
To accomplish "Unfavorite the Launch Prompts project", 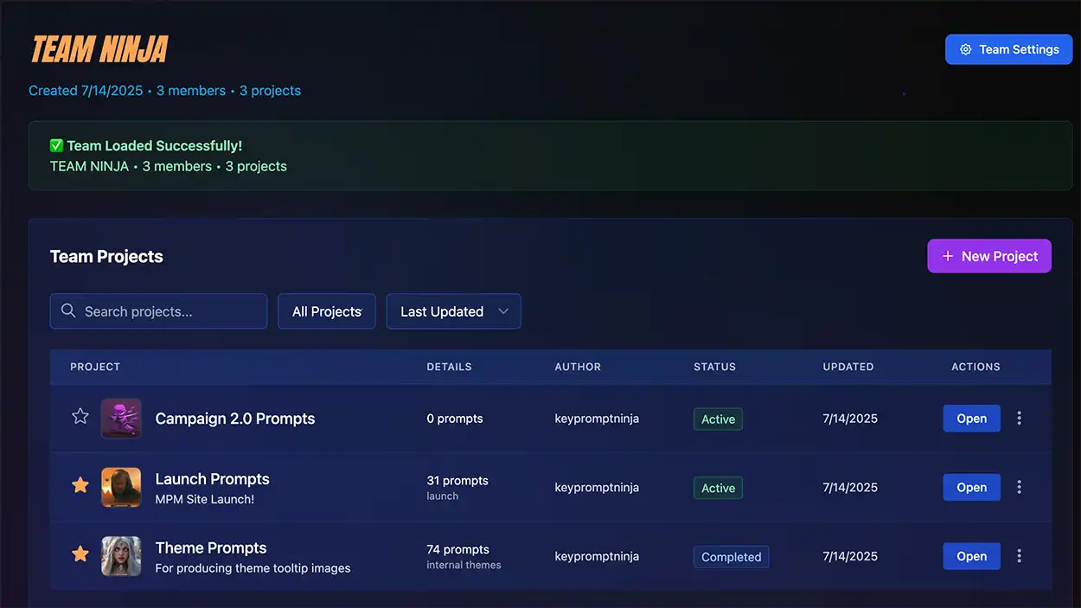I will click(80, 485).
